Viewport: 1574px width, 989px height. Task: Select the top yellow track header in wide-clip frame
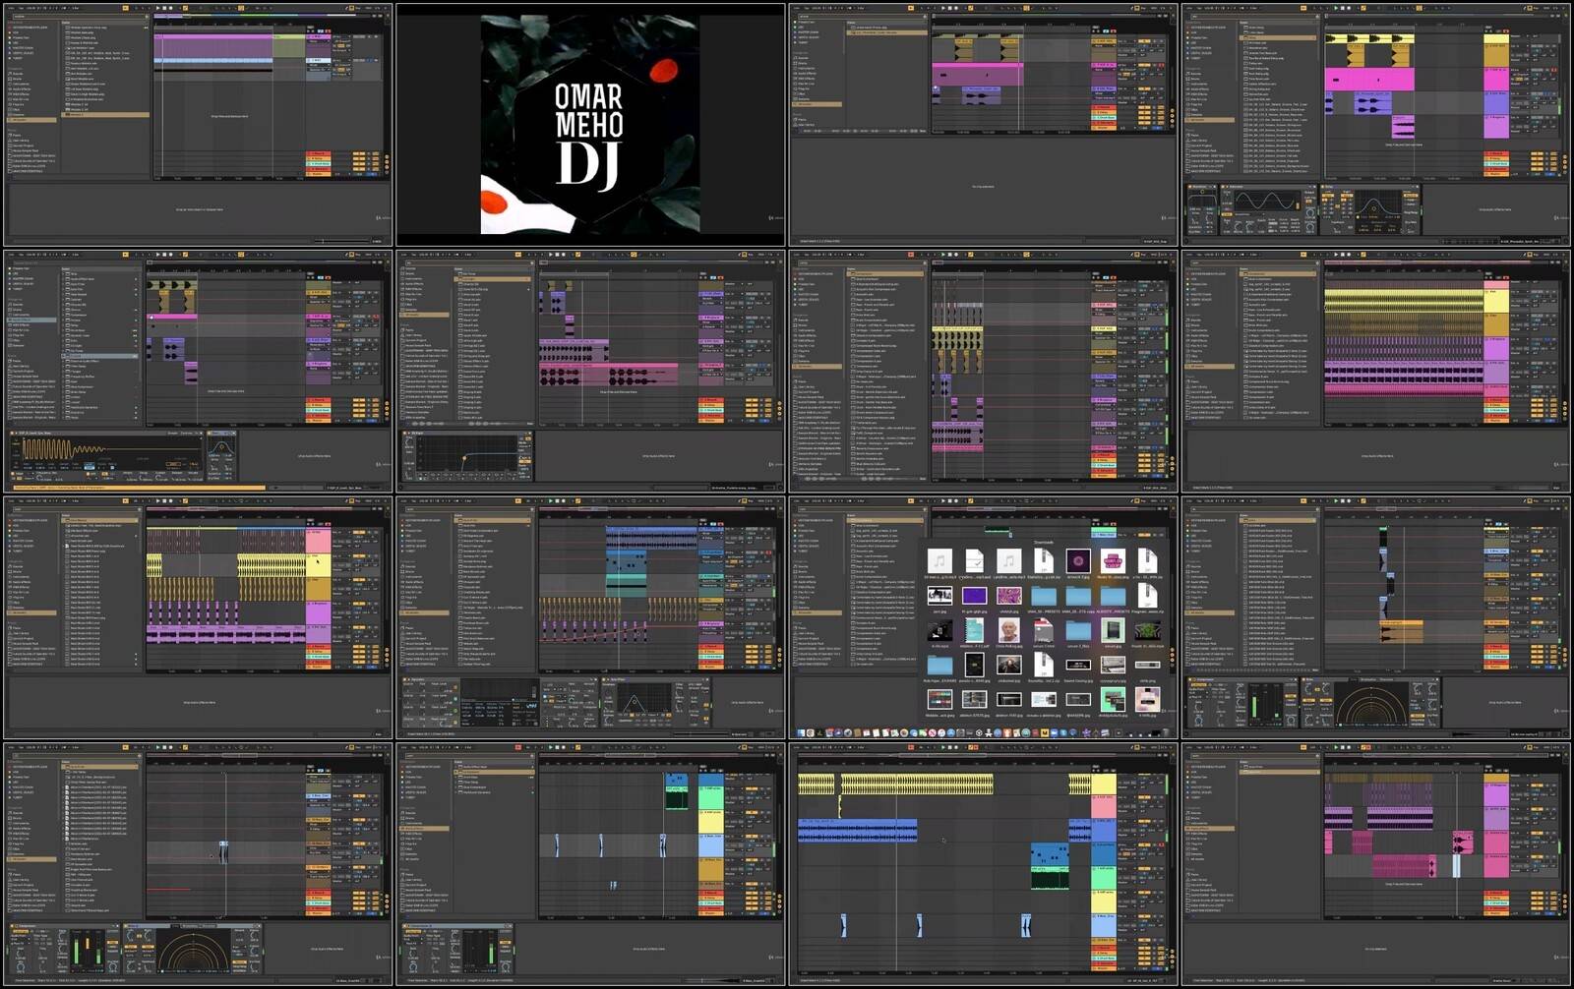click(x=1104, y=785)
